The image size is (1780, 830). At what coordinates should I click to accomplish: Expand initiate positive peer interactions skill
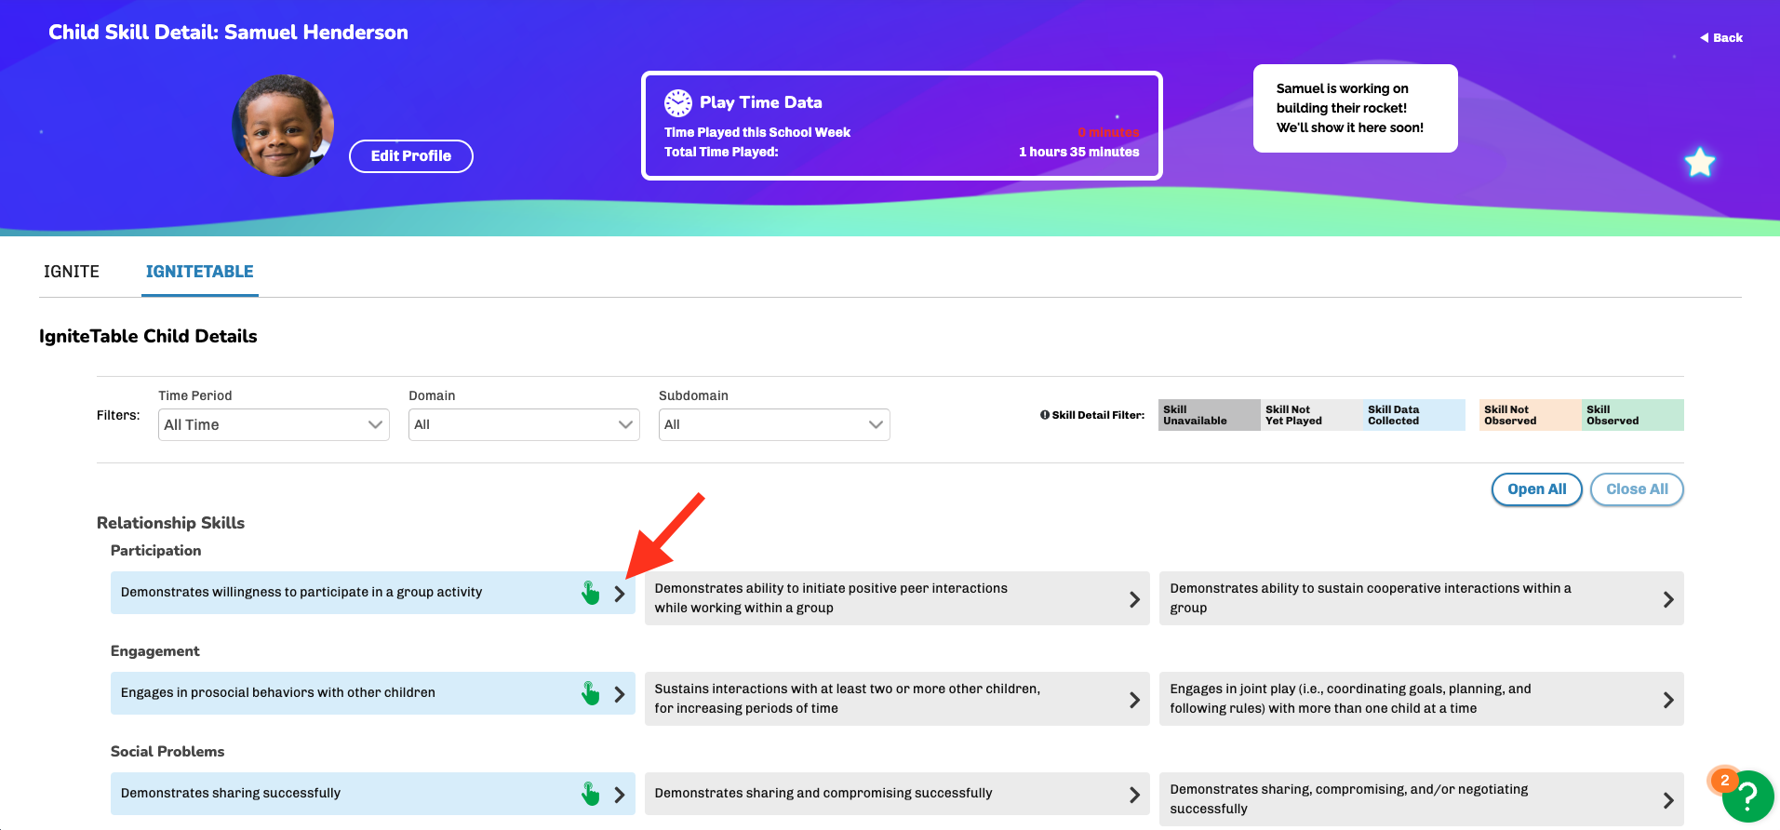(1134, 599)
